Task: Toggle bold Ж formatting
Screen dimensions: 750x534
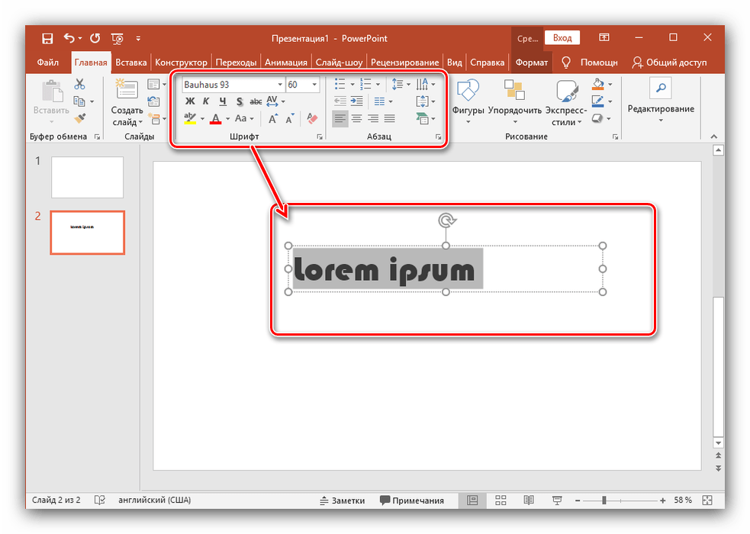Action: coord(190,101)
